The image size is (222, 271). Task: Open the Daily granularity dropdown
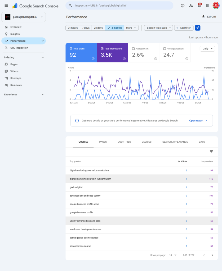coord(207,49)
